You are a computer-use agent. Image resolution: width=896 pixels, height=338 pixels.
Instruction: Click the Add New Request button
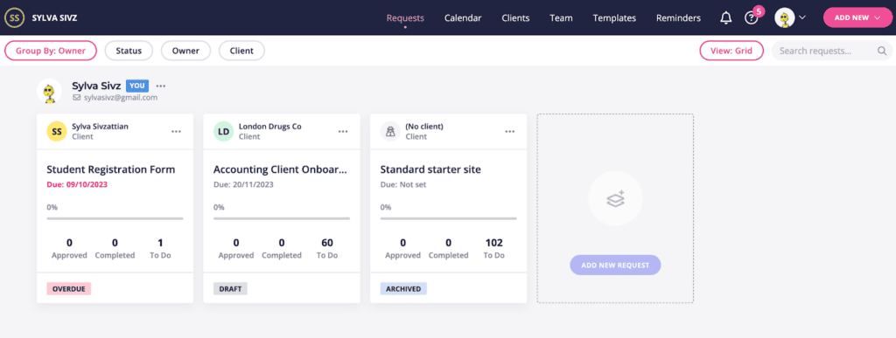click(615, 266)
